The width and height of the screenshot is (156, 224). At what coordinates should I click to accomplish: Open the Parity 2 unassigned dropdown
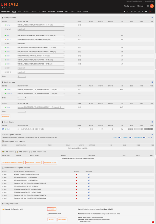[41, 29]
